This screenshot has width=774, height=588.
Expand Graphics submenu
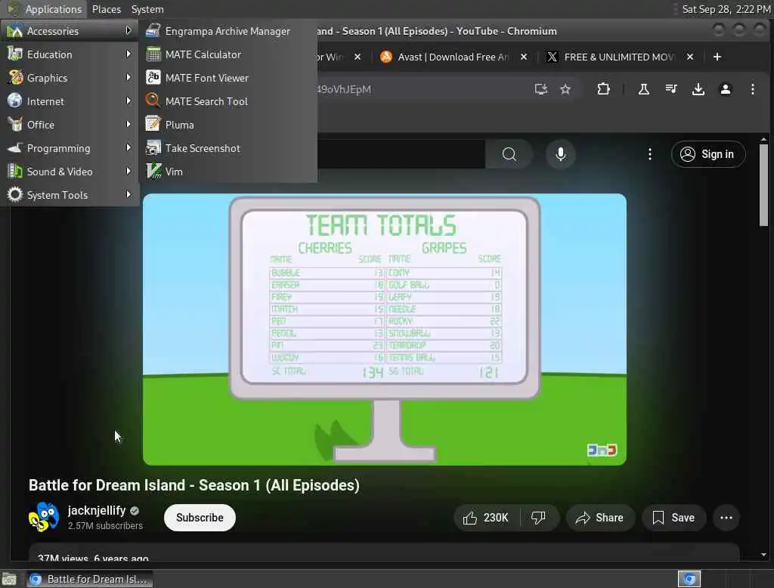click(x=69, y=78)
